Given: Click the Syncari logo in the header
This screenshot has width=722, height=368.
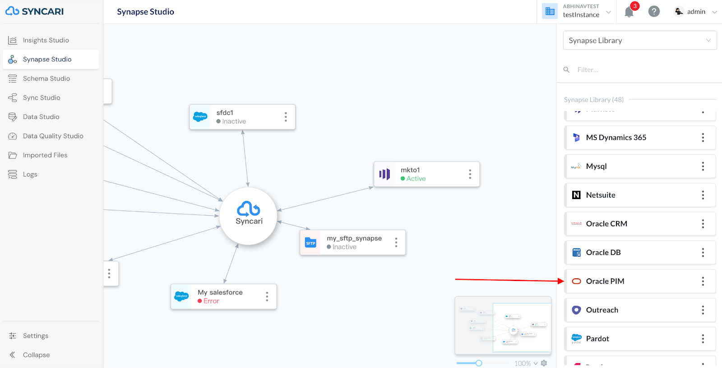Looking at the screenshot, I should [x=35, y=11].
